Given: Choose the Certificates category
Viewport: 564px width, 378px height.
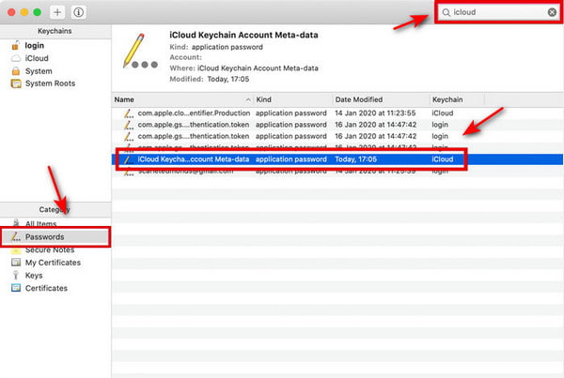Looking at the screenshot, I should pyautogui.click(x=46, y=288).
